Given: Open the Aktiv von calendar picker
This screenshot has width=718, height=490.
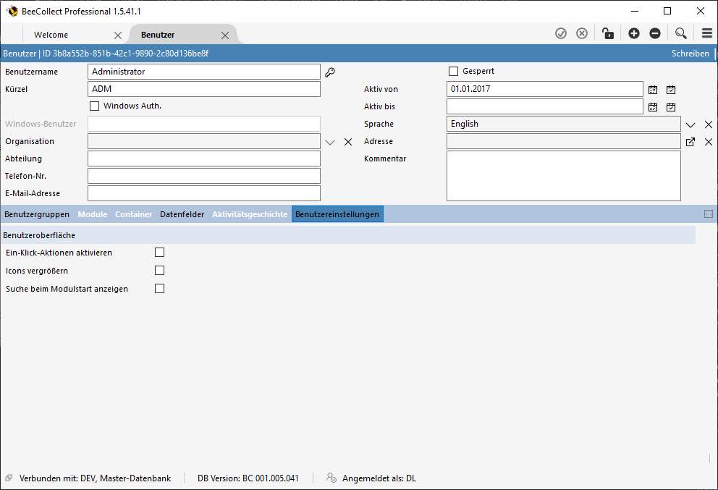Looking at the screenshot, I should pyautogui.click(x=653, y=90).
